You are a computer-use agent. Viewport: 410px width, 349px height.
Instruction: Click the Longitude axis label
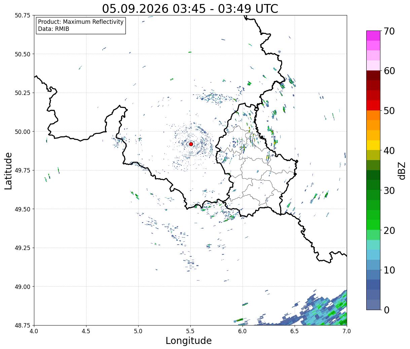click(x=189, y=341)
